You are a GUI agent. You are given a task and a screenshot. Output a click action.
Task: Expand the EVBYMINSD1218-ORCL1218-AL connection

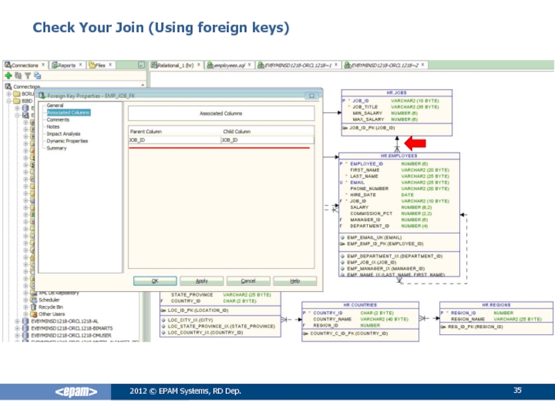[17, 321]
